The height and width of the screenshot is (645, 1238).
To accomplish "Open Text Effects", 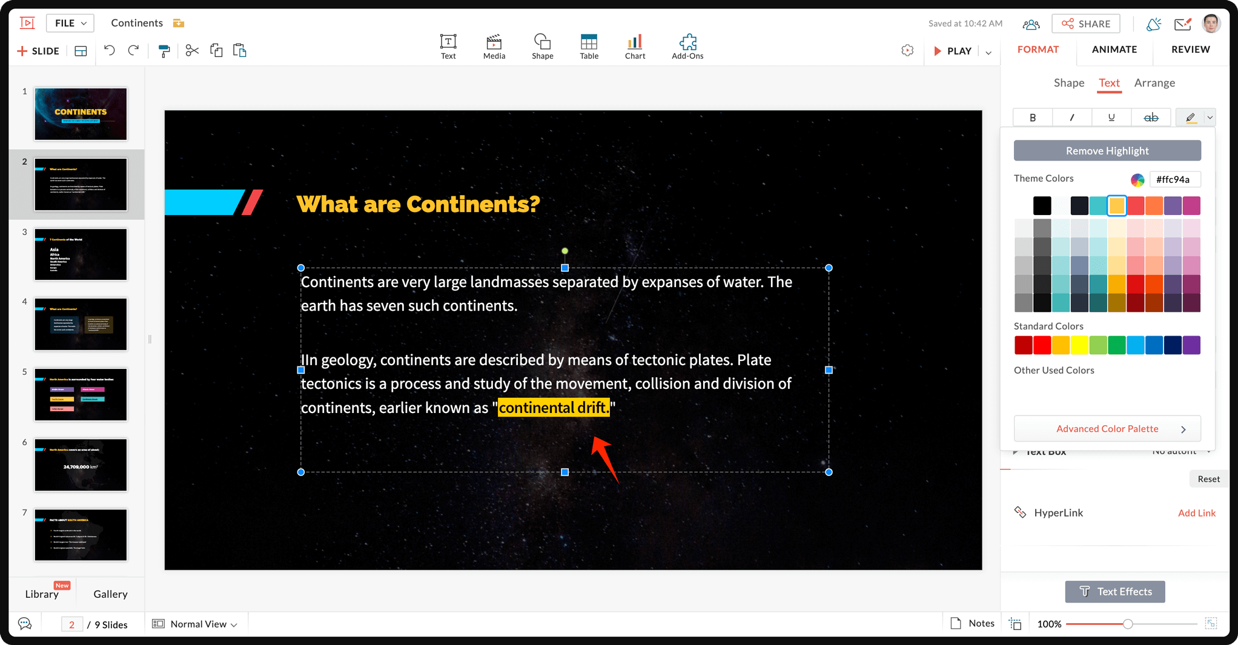I will pyautogui.click(x=1115, y=592).
